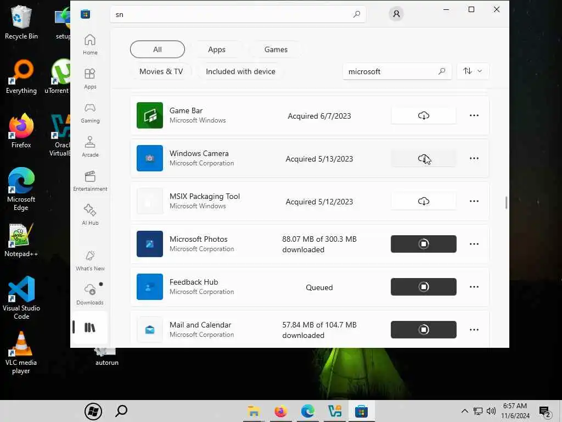Open more options for Feedback Hub
562x422 pixels.
click(x=474, y=287)
